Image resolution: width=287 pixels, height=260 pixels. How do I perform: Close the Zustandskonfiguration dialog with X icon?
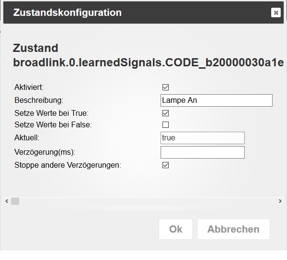(276, 12)
